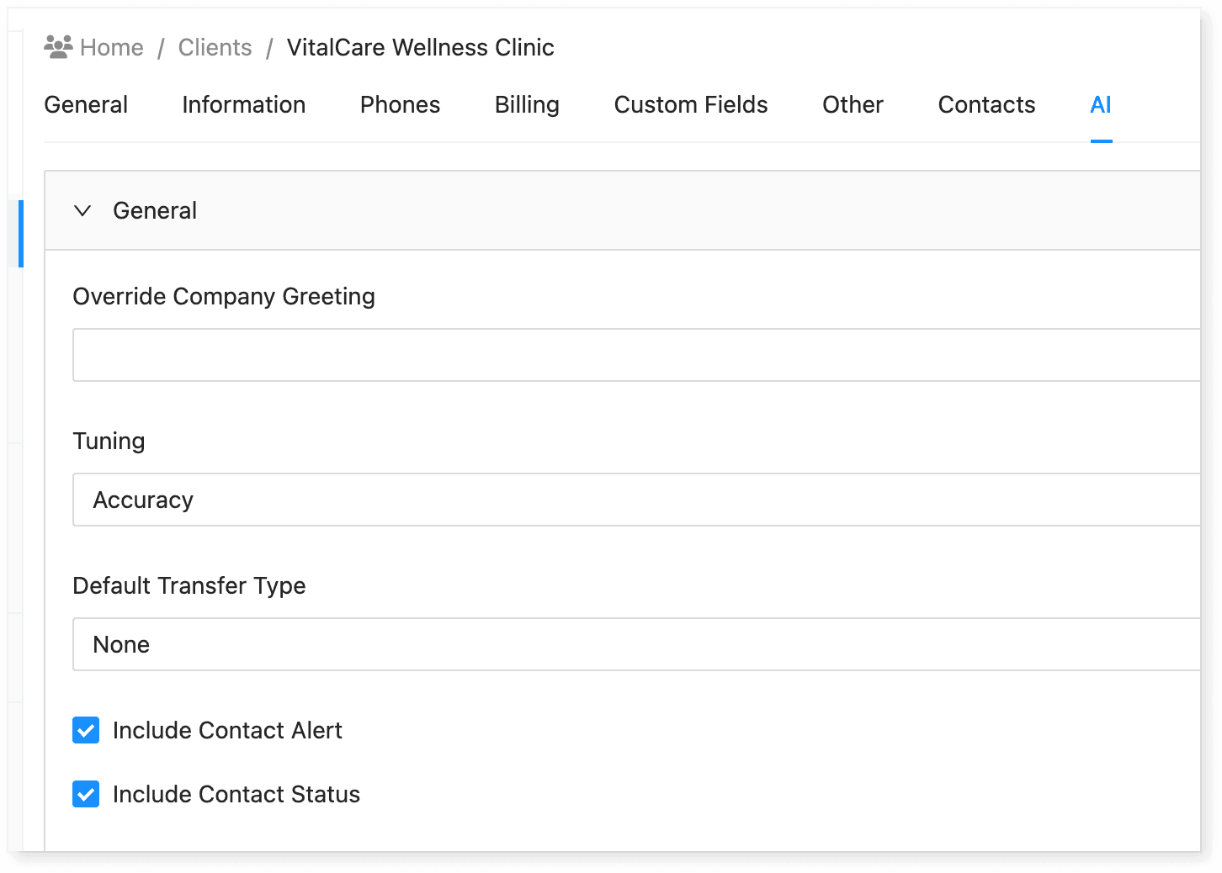Uncheck Include Contact Alert checkbox
Viewport: 1222px width, 873px height.
point(86,730)
